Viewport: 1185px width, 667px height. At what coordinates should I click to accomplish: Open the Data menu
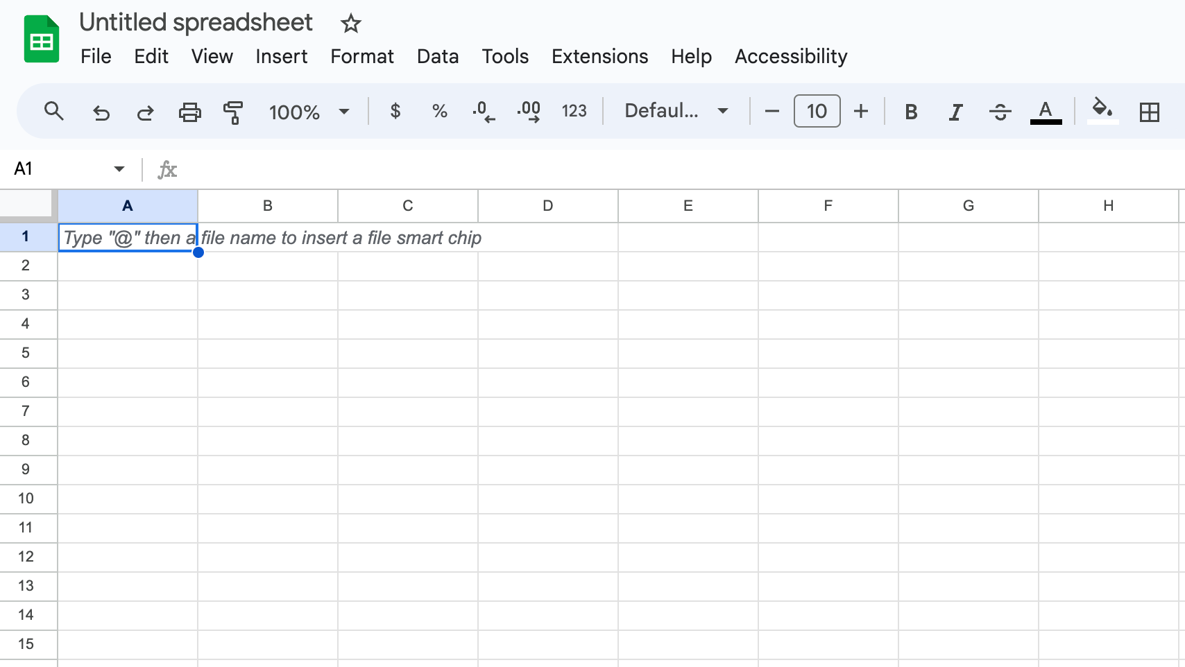[x=438, y=56]
